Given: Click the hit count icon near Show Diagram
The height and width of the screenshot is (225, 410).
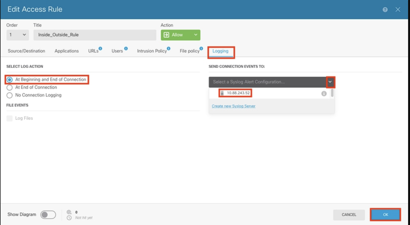Looking at the screenshot, I should [x=69, y=212].
